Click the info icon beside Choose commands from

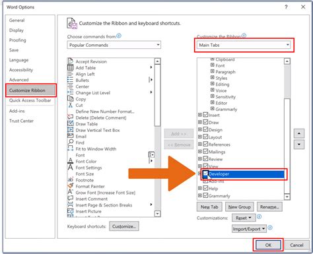coord(119,36)
